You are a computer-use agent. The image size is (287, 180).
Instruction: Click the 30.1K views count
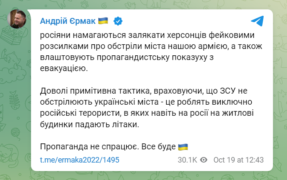click(x=188, y=160)
